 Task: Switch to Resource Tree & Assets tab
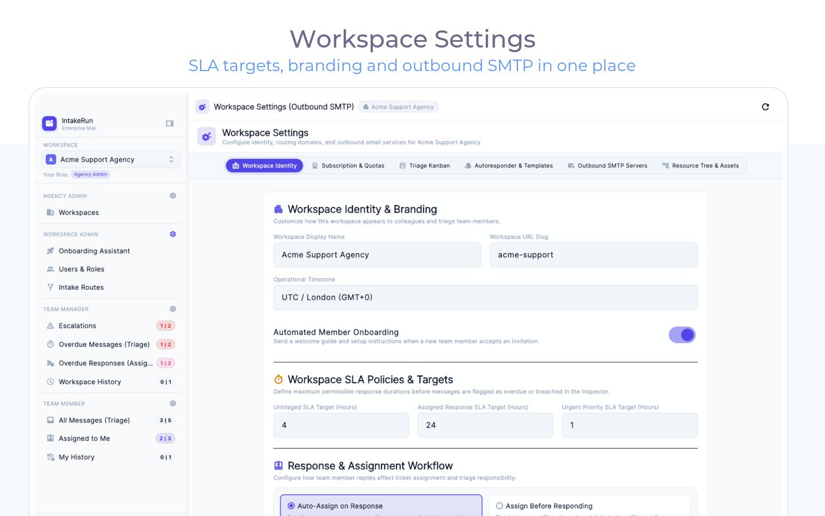[x=700, y=166]
